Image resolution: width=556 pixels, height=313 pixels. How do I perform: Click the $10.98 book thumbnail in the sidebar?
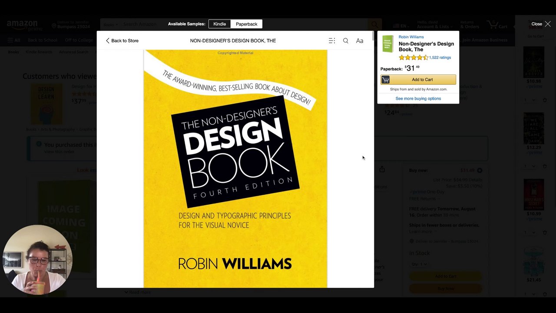[533, 62]
